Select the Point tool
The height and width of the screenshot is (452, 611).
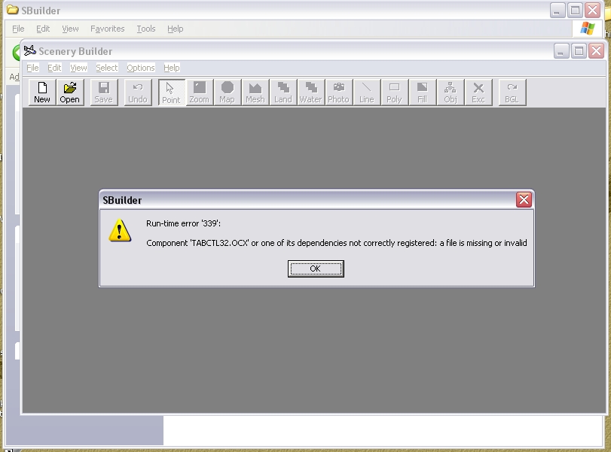(x=172, y=93)
